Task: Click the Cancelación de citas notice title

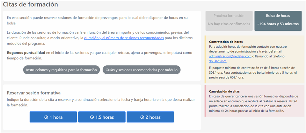Action: (x=224, y=91)
